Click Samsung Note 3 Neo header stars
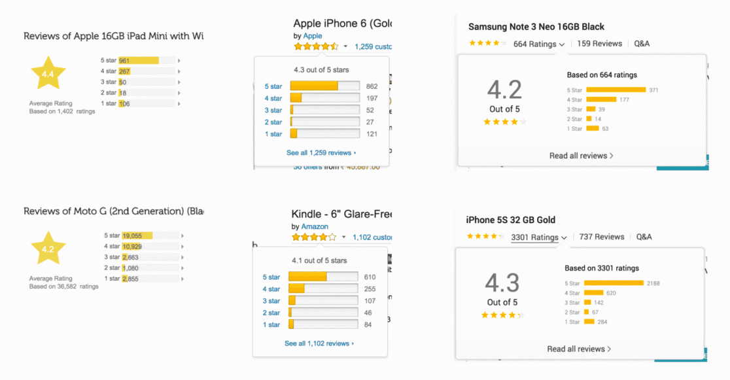Viewport: 730px width, 380px height. click(x=487, y=43)
